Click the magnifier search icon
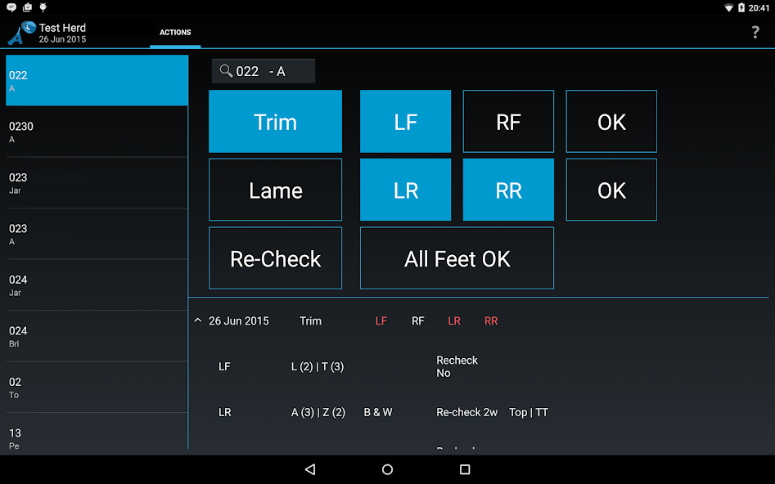775x484 pixels. coord(226,71)
